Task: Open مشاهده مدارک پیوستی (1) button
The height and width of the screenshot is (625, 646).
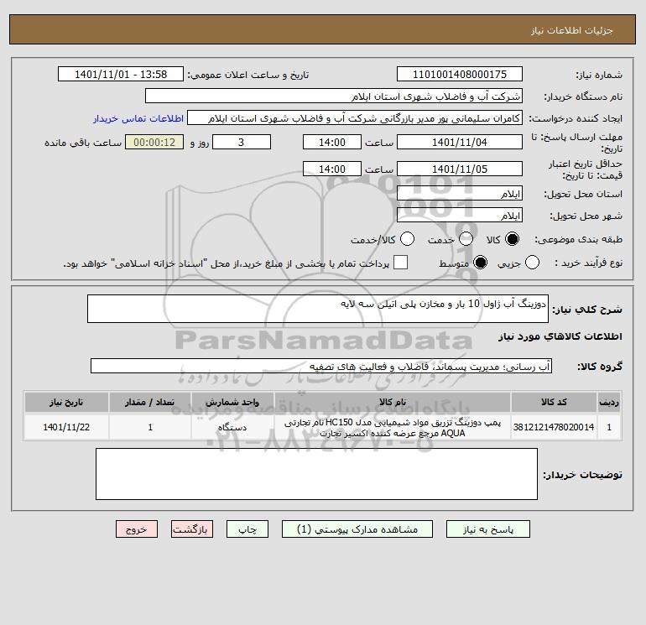Action: [357, 529]
